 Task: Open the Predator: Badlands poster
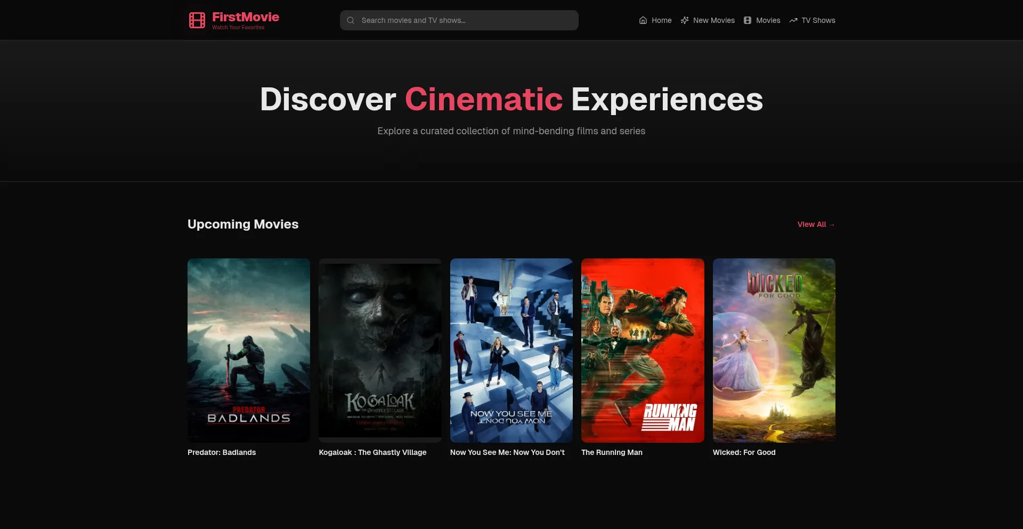[249, 350]
